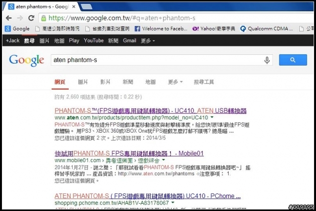Switch to 影片 results tab
Screen dimensions: 316x211
pyautogui.click(x=105, y=82)
